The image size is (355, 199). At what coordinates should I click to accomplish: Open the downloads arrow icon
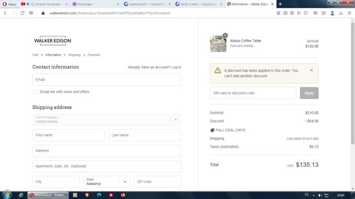(341, 13)
